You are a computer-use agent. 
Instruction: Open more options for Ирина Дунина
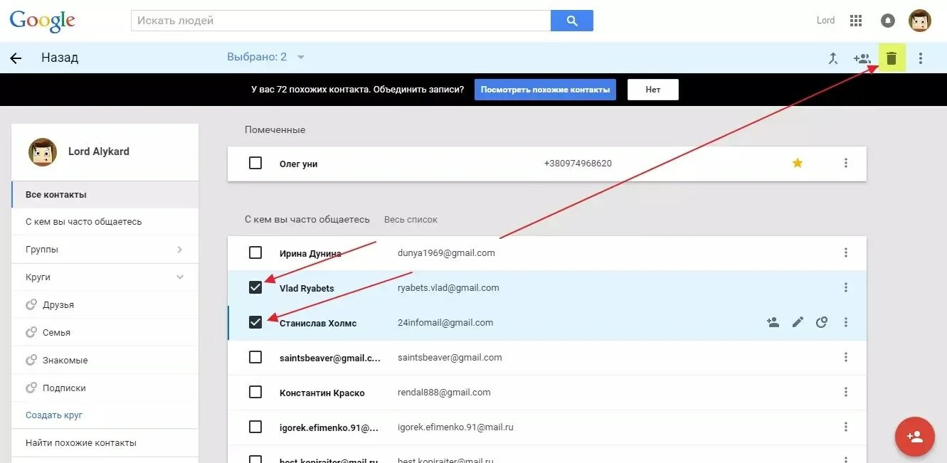point(846,252)
